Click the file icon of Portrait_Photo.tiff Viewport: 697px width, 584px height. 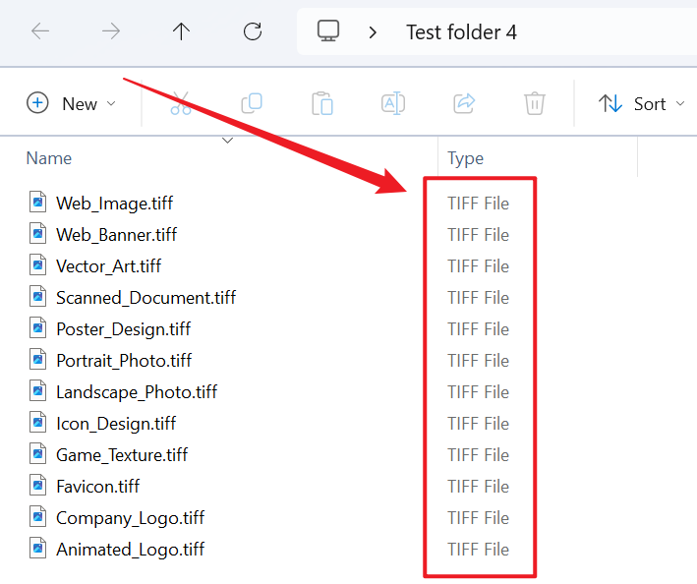click(x=37, y=360)
